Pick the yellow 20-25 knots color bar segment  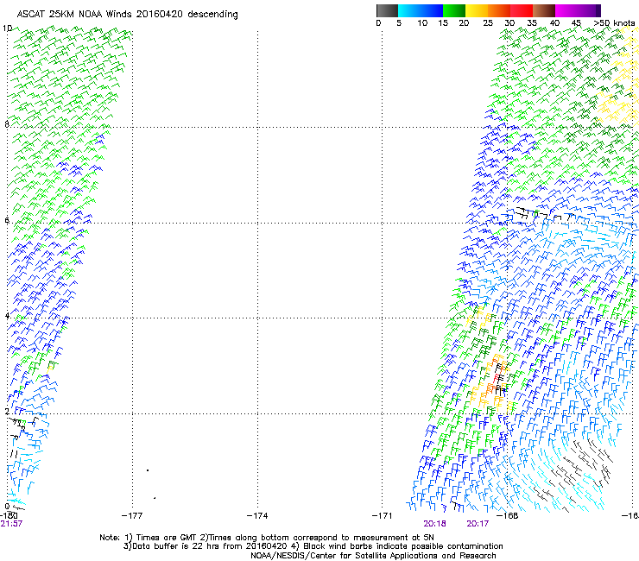coord(477,10)
